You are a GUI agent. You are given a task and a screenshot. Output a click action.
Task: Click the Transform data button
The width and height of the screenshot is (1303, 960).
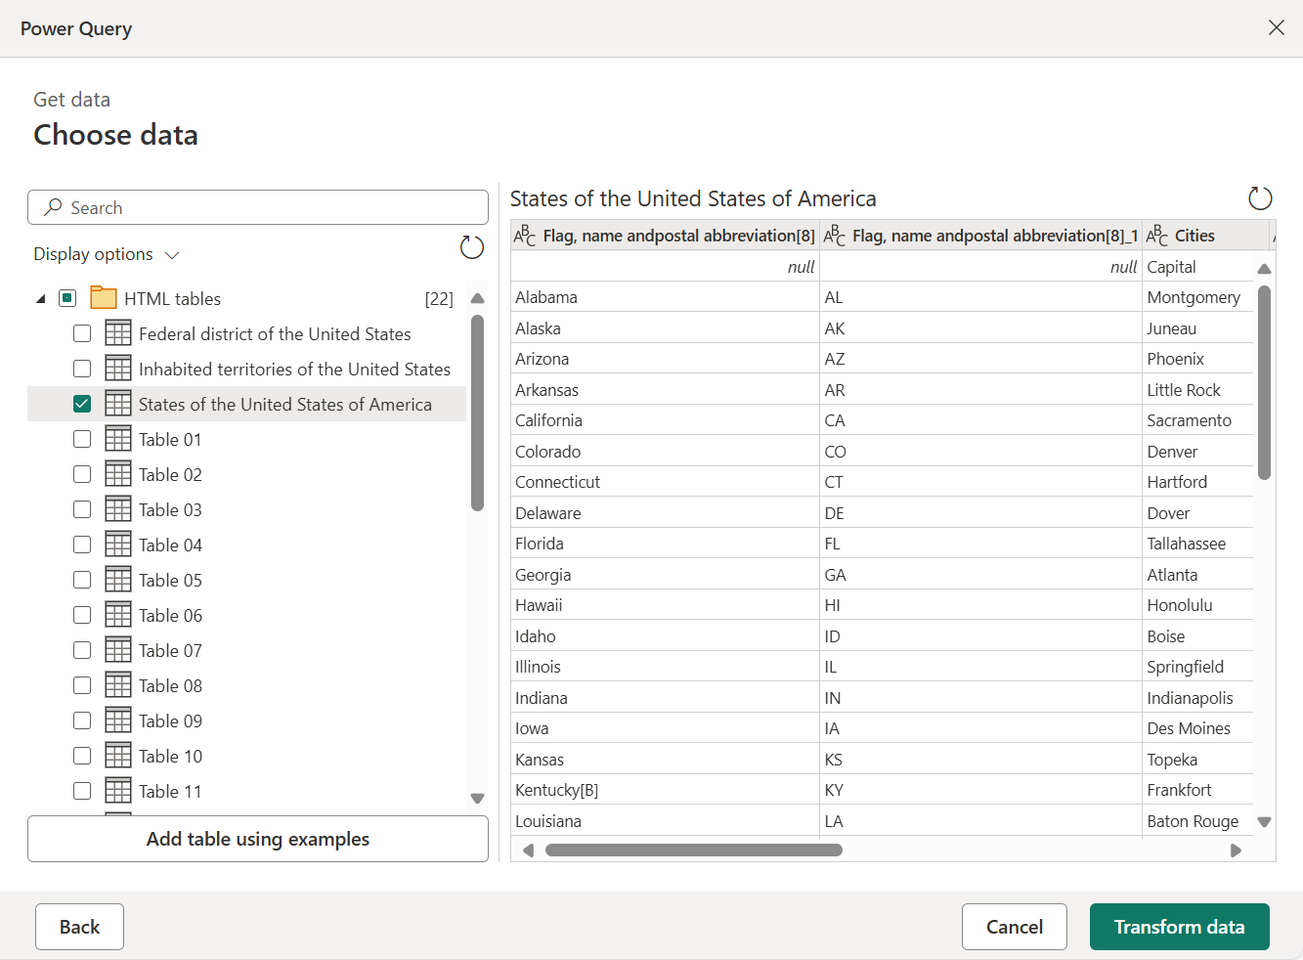tap(1179, 927)
